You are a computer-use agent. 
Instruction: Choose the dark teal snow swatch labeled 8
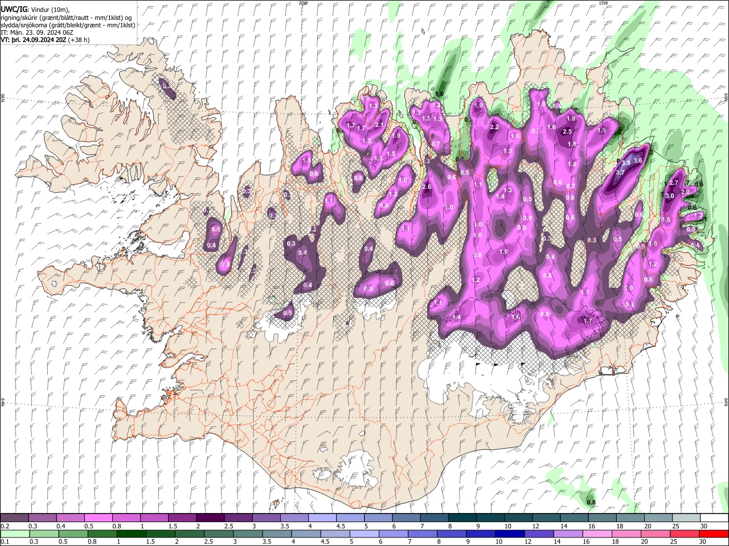[462, 518]
